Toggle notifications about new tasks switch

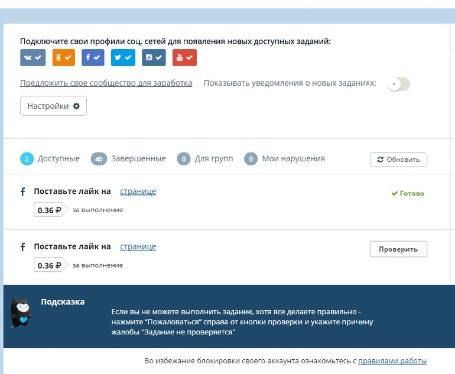[x=398, y=84]
